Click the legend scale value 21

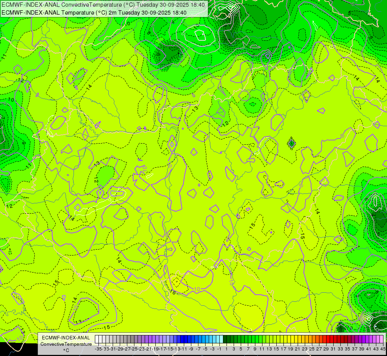coord(297,349)
